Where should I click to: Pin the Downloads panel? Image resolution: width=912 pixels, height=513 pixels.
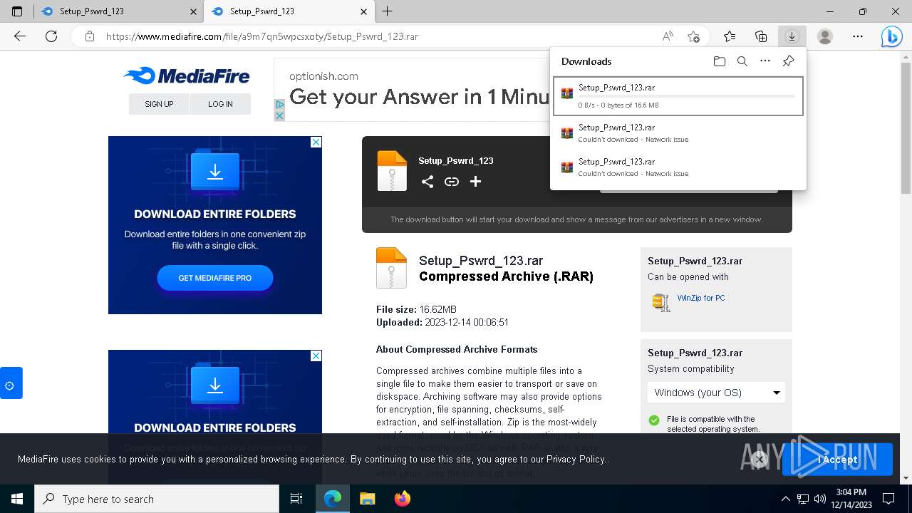pyautogui.click(x=788, y=61)
